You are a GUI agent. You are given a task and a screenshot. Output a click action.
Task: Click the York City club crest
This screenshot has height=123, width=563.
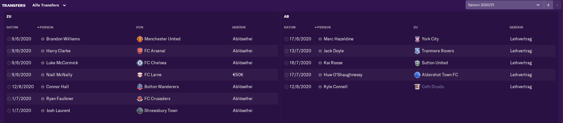pyautogui.click(x=417, y=39)
